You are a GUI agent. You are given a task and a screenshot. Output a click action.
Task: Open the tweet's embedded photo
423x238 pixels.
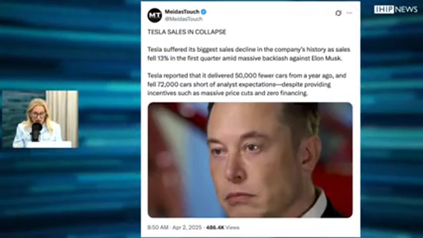coord(250,160)
